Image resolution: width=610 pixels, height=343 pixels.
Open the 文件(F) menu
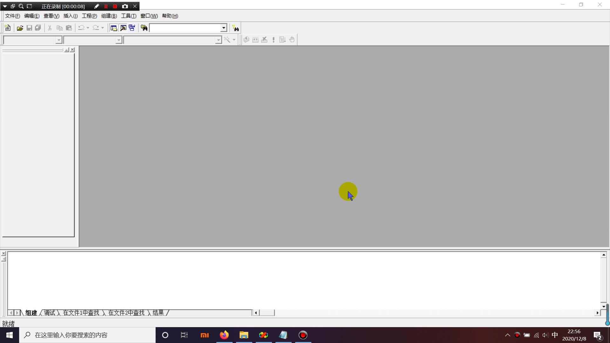(x=12, y=16)
